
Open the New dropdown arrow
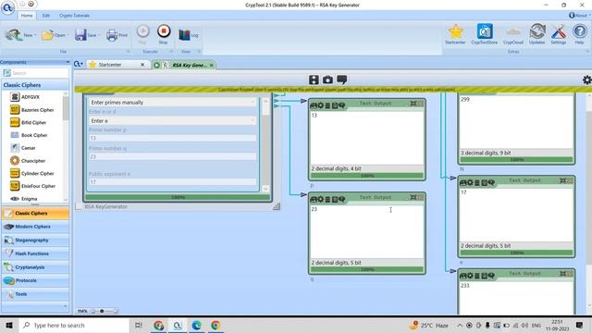pyautogui.click(x=35, y=35)
